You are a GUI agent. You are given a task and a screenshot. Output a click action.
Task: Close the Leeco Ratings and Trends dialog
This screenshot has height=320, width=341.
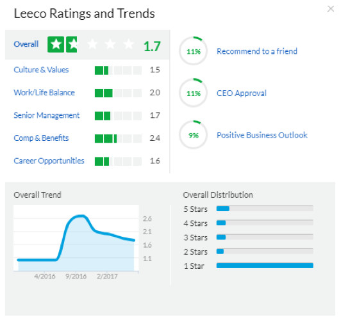coord(331,9)
